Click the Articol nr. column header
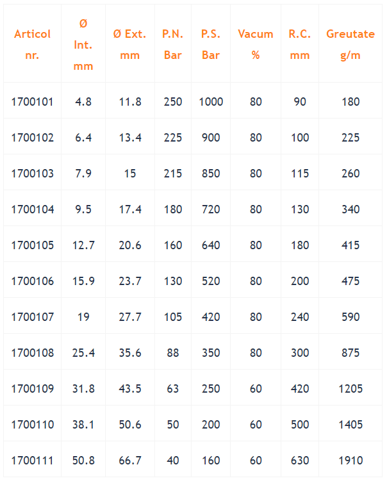 pos(32,44)
